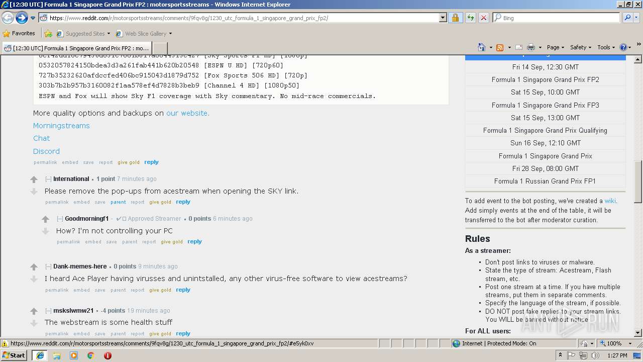The width and height of the screenshot is (643, 362).
Task: Launch Windows Media Player from taskbar
Action: [x=74, y=355]
